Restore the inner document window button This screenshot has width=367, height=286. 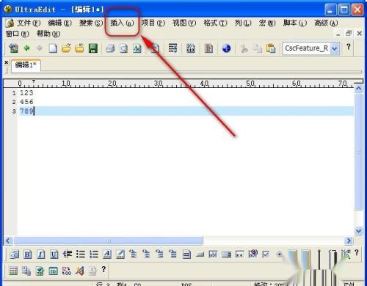tap(349, 34)
